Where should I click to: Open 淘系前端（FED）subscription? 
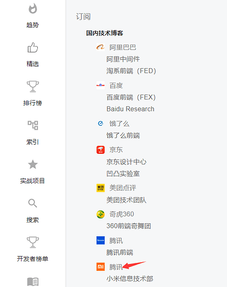131,71
